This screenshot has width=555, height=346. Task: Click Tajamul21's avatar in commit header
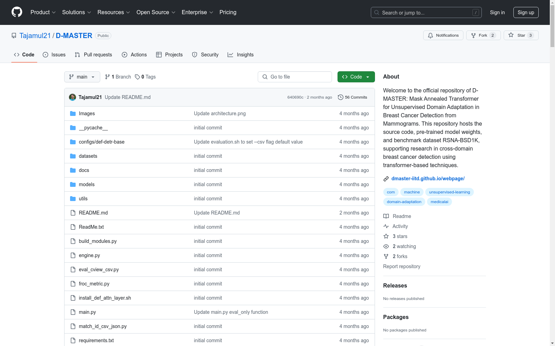point(72,97)
